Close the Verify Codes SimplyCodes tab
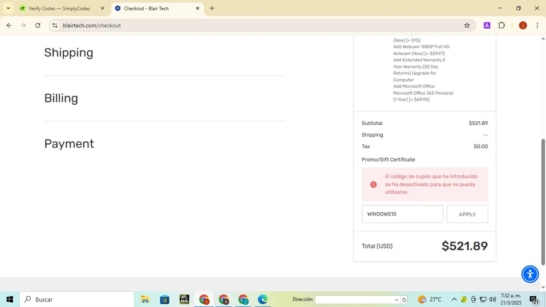This screenshot has width=546, height=307. (x=102, y=8)
